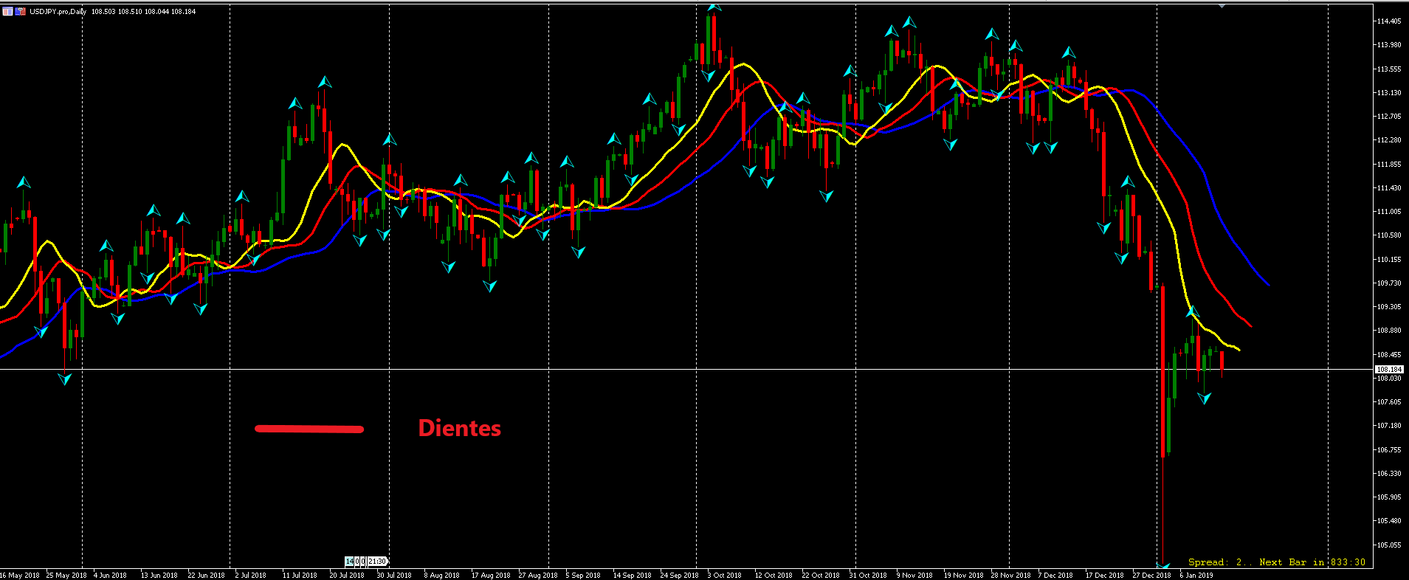Screen dimensions: 1409x580
Task: Click the 6 Jan 2019 date label
Action: click(1196, 575)
